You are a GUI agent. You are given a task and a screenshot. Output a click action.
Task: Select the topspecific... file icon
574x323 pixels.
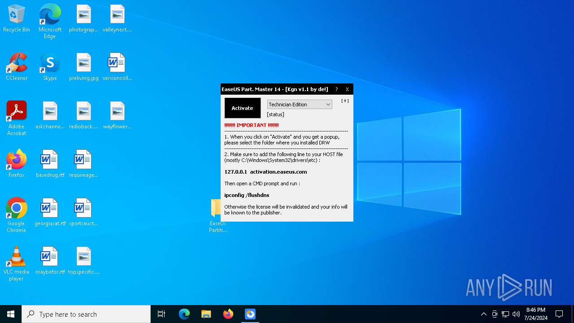pos(83,261)
